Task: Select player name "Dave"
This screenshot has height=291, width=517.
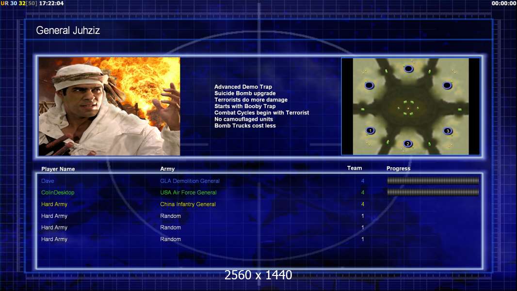Action: (48, 181)
